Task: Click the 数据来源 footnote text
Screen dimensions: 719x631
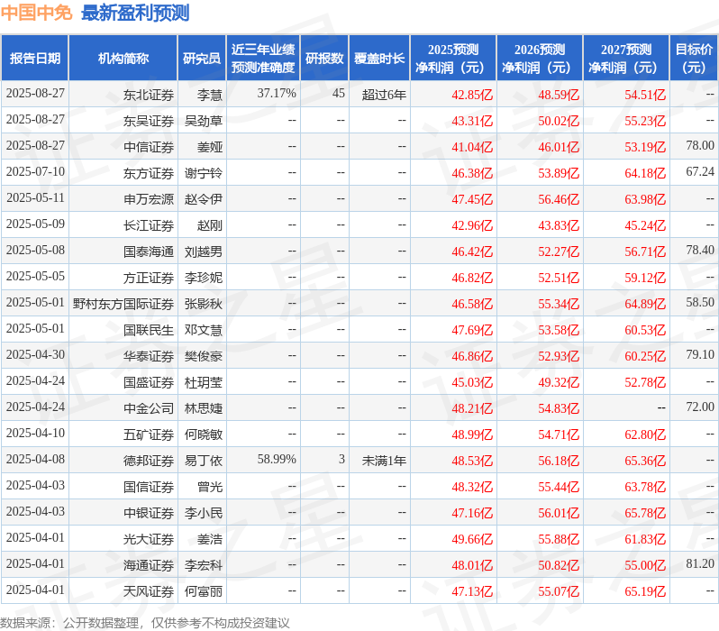Action: point(145,623)
